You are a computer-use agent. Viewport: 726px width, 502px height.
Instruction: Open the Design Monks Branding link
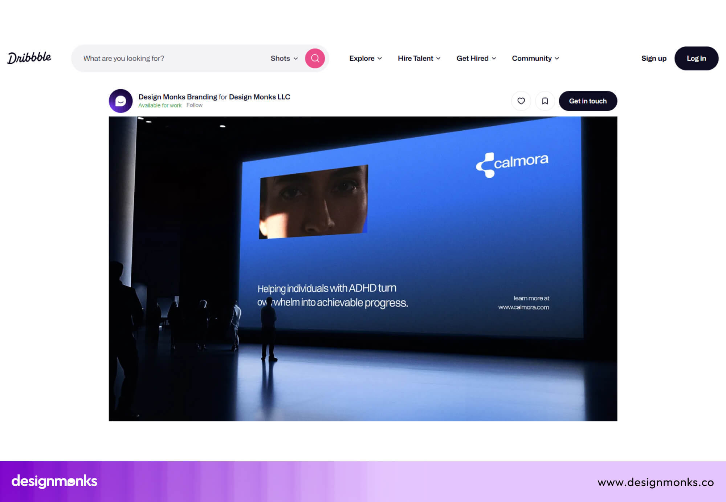click(178, 97)
